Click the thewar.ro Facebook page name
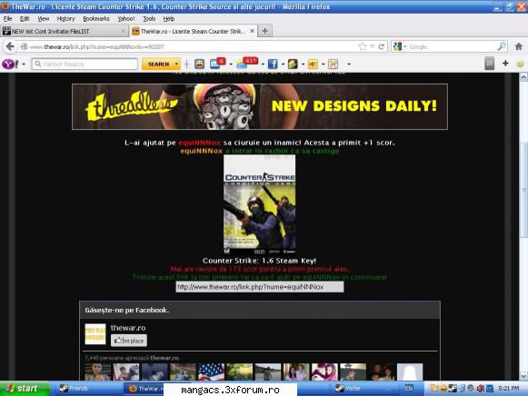This screenshot has height=396, width=528. coord(128,328)
